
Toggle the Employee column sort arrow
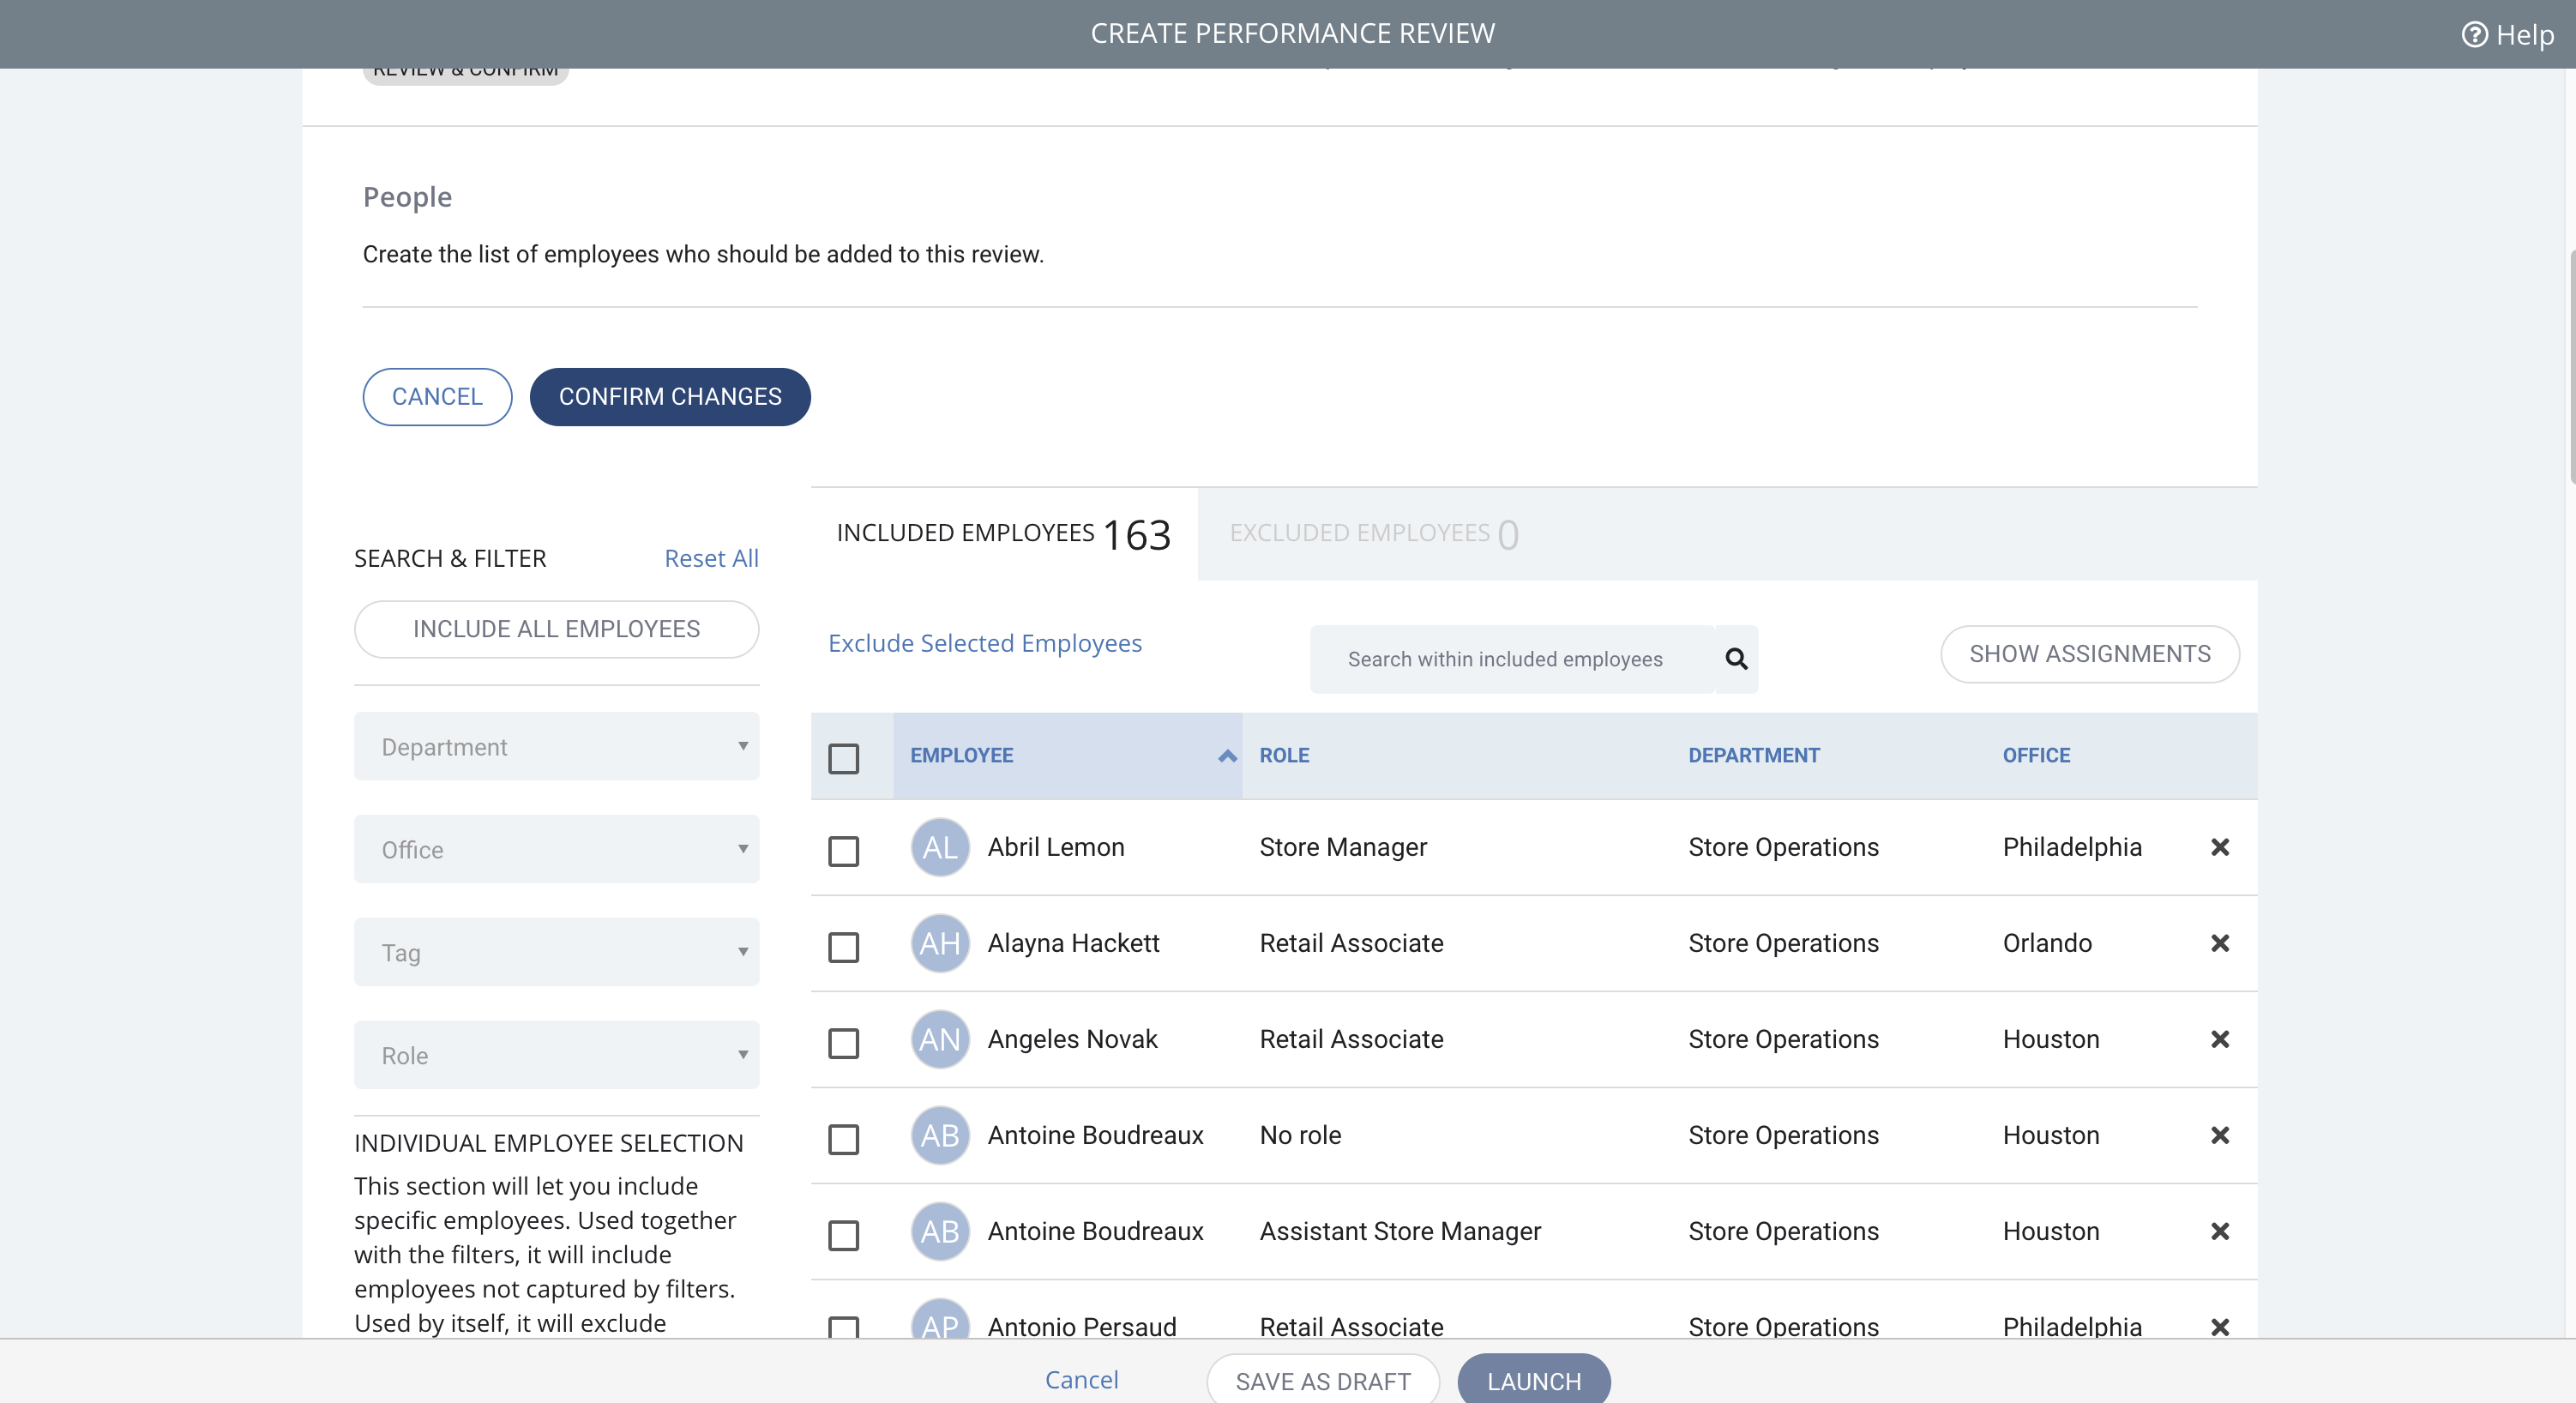[1227, 756]
